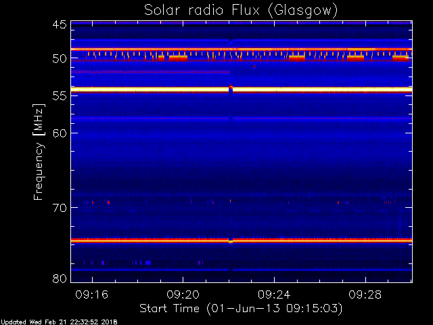
Task: Select the '70' frequency tick label
Action: pos(60,208)
